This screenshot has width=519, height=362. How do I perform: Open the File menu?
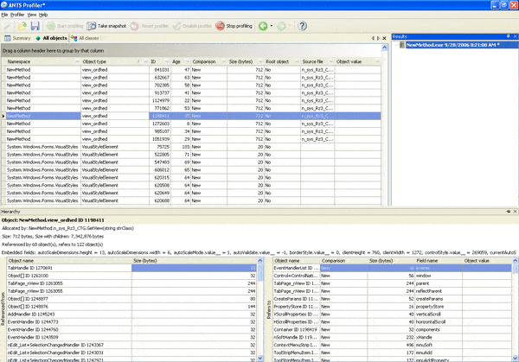(4, 15)
